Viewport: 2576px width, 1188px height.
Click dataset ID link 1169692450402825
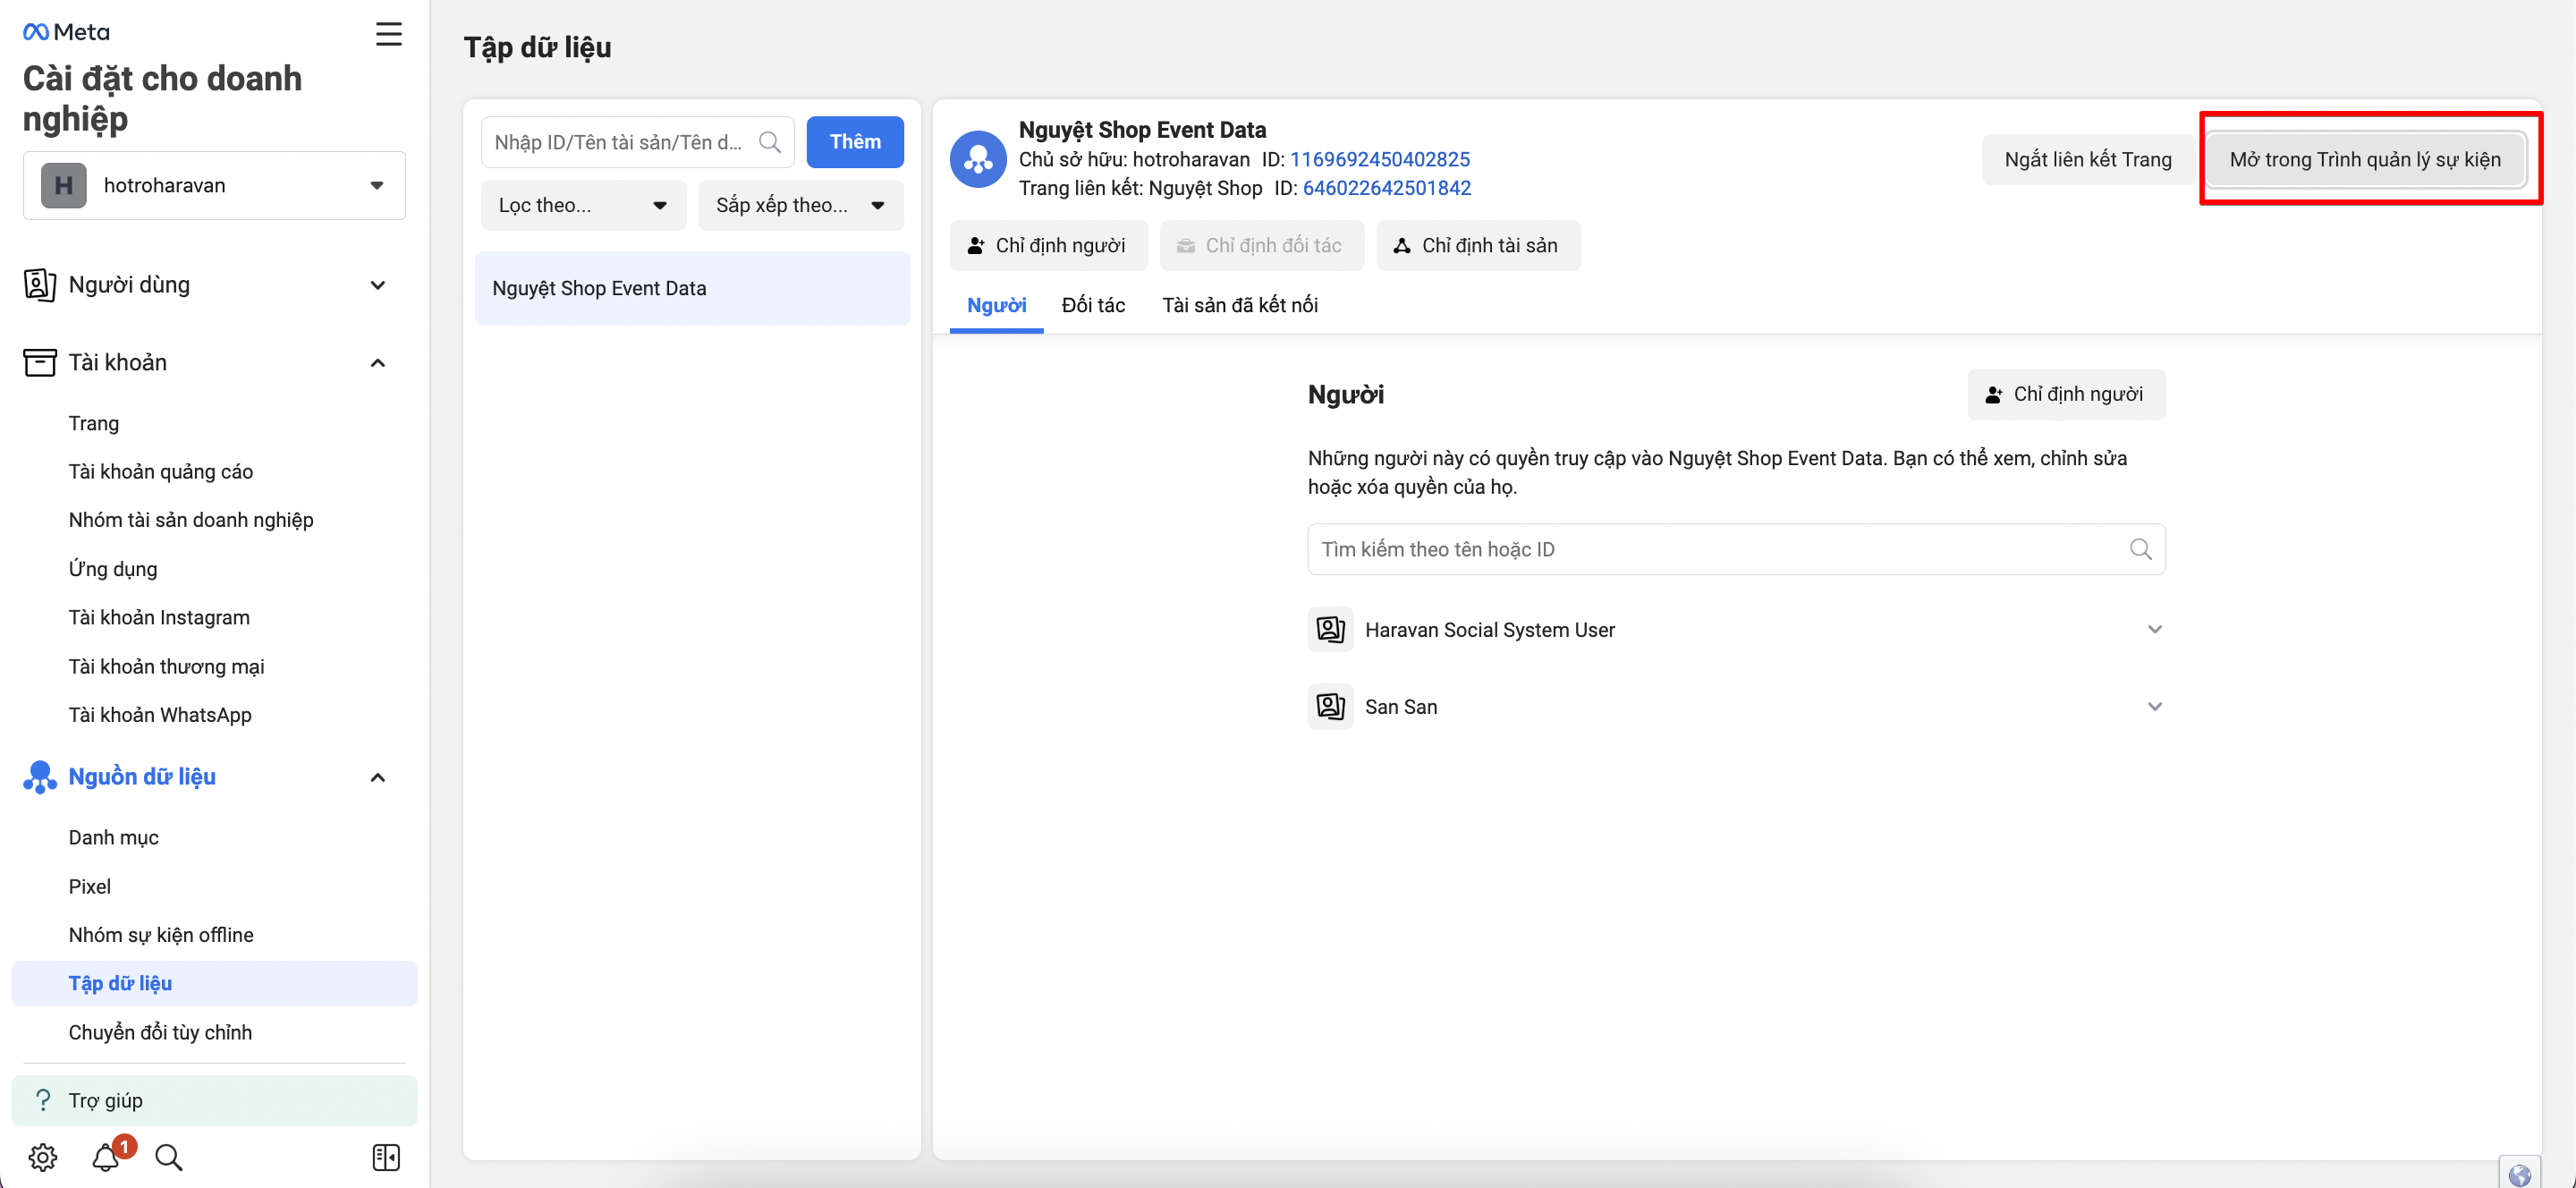point(1379,159)
